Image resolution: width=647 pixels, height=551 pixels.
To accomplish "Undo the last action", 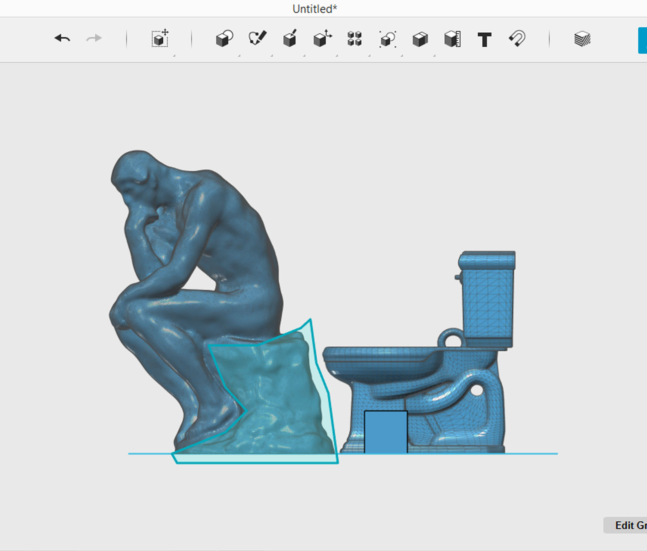I will point(62,38).
